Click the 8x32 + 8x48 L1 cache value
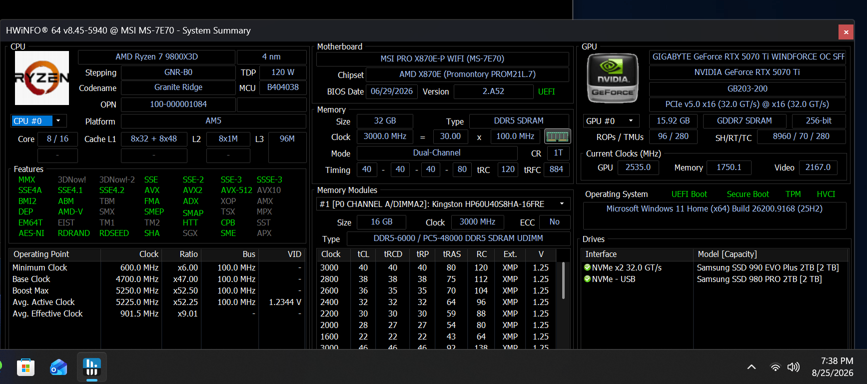Viewport: 867px width, 384px height. coord(154,139)
